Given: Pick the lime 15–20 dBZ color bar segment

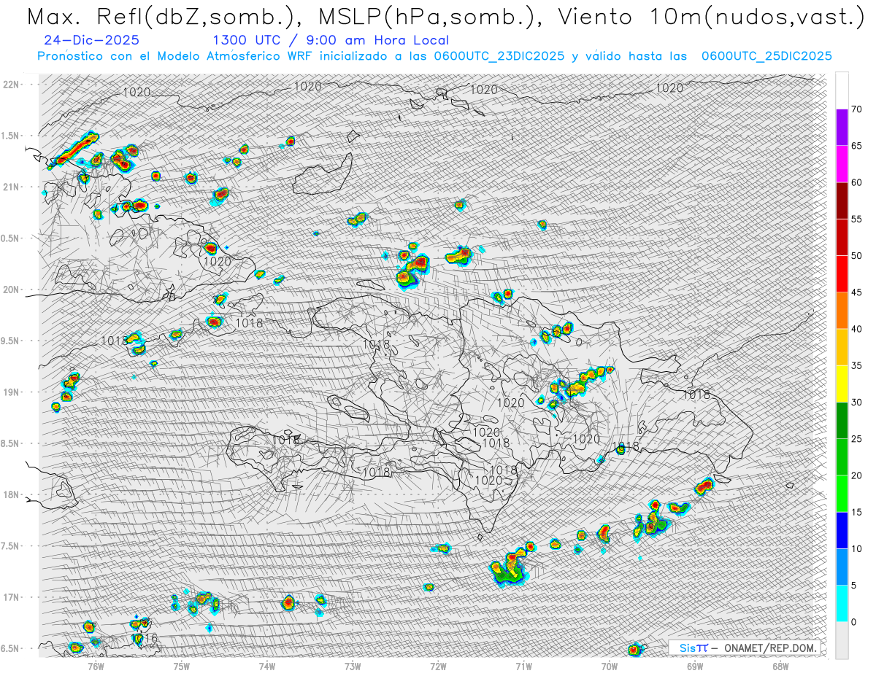Looking at the screenshot, I should tap(842, 494).
